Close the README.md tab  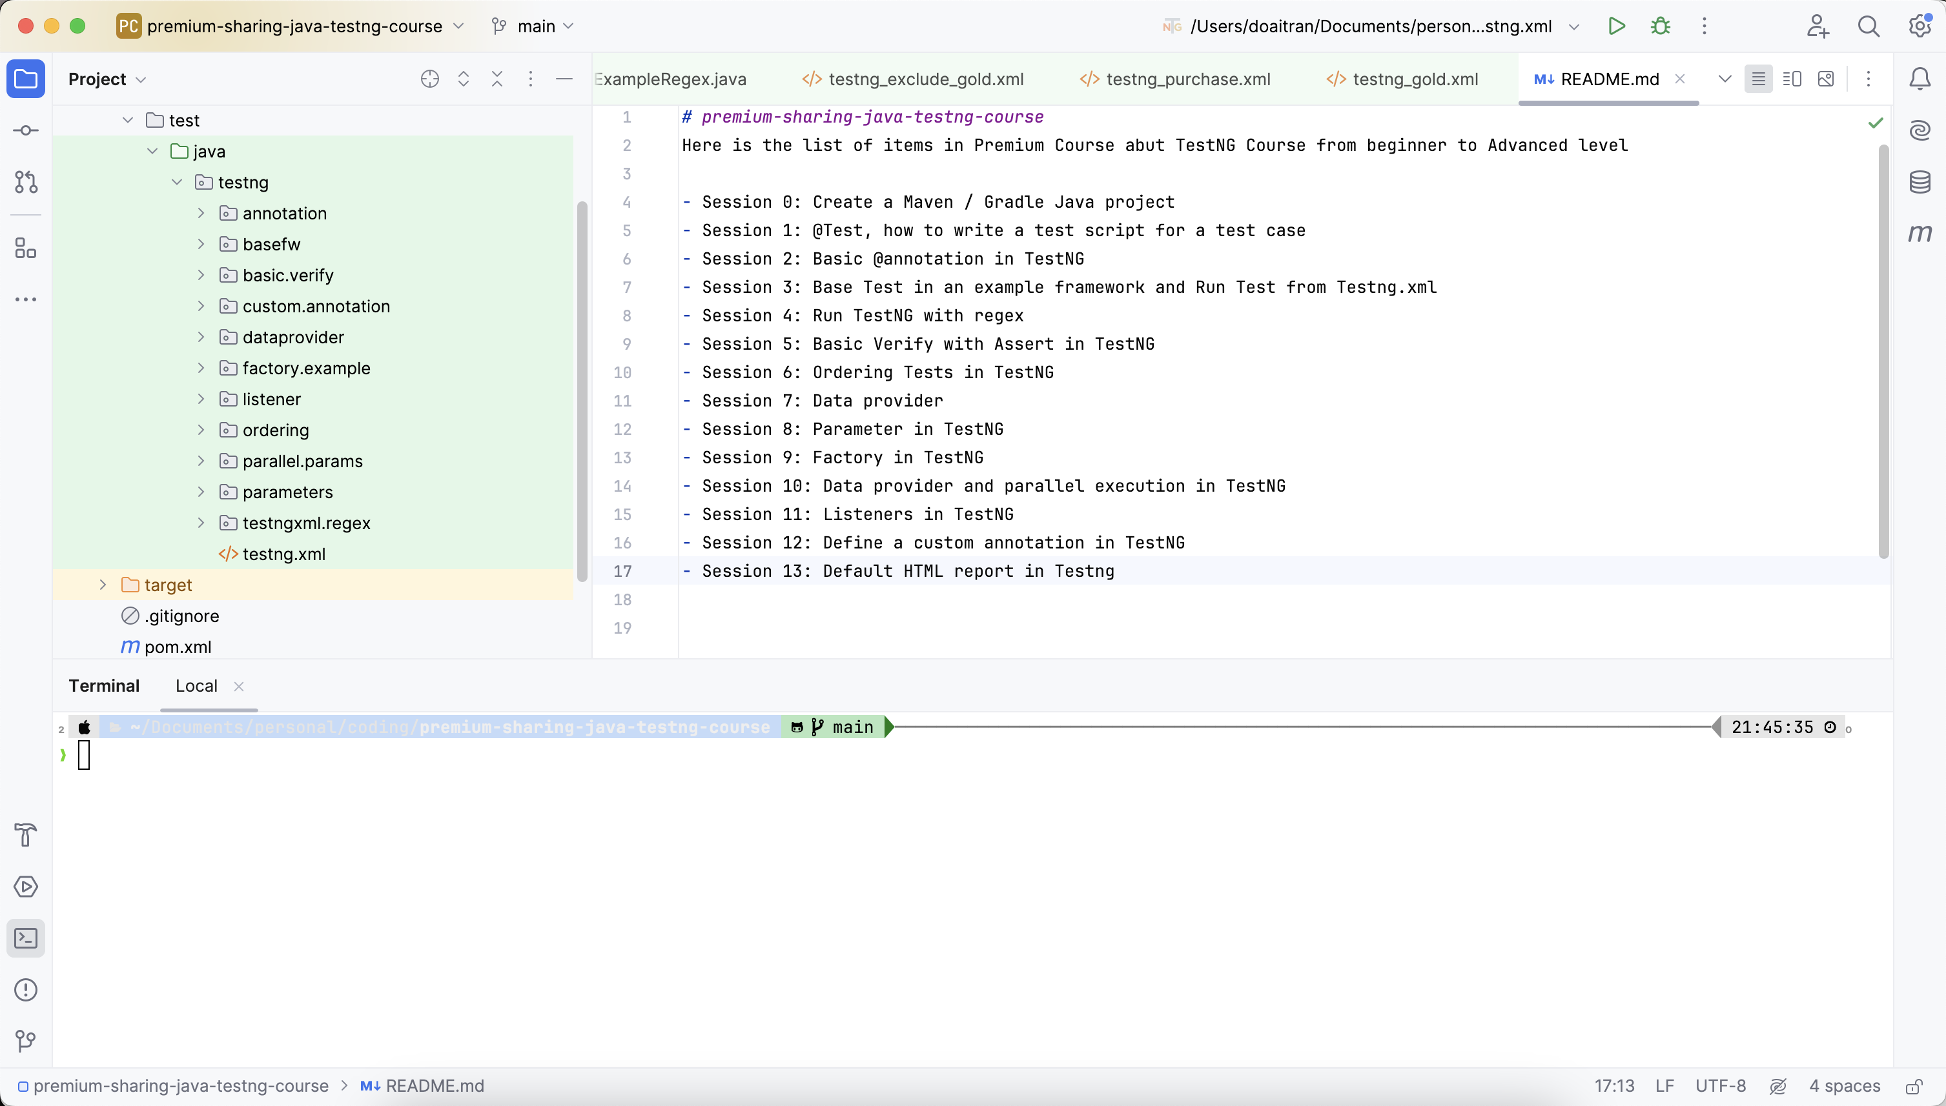point(1680,79)
